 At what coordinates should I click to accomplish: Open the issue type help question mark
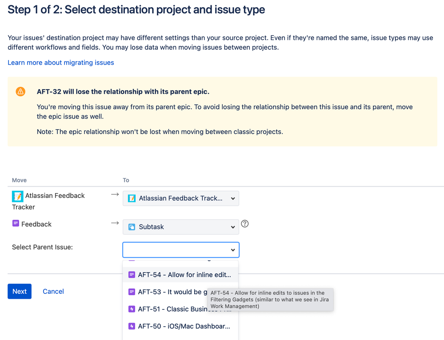(244, 224)
